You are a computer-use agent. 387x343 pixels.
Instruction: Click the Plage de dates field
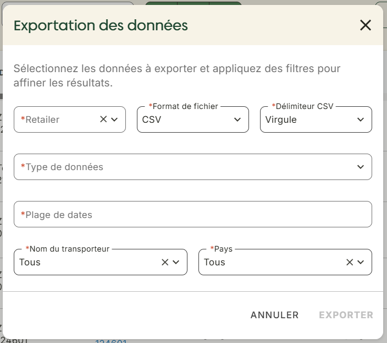coord(193,214)
